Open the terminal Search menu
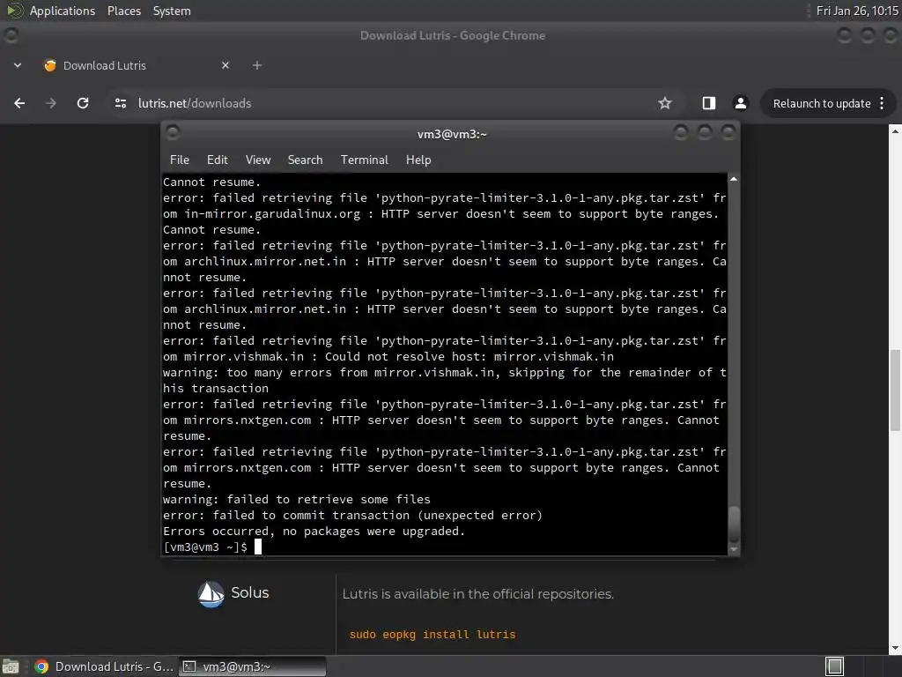 (x=305, y=160)
